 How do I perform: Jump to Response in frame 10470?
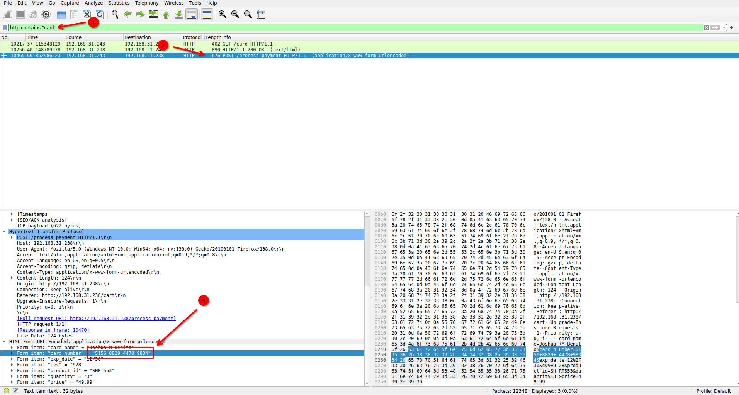(53, 330)
